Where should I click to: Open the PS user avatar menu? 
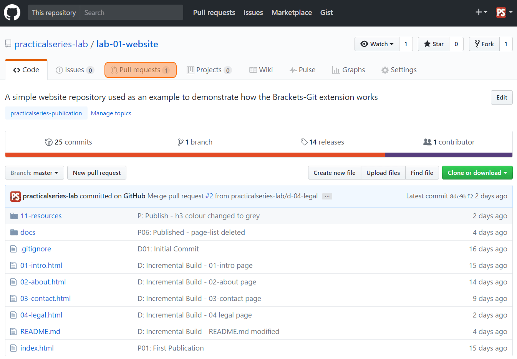[504, 12]
